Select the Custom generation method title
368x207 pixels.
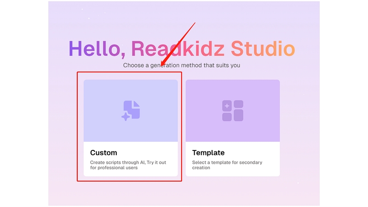(103, 153)
